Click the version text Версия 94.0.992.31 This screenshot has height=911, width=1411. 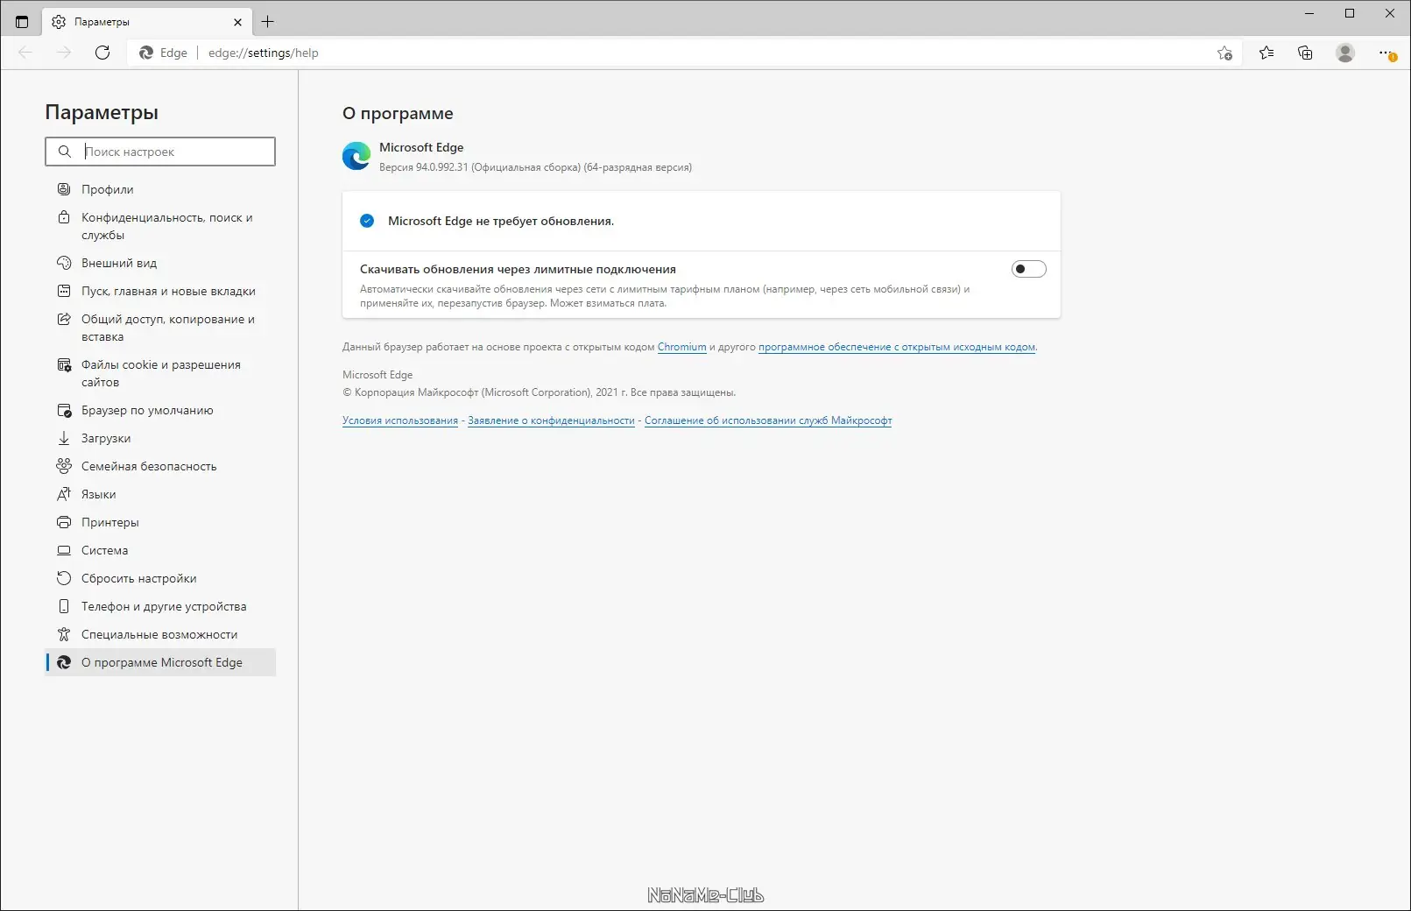click(424, 167)
